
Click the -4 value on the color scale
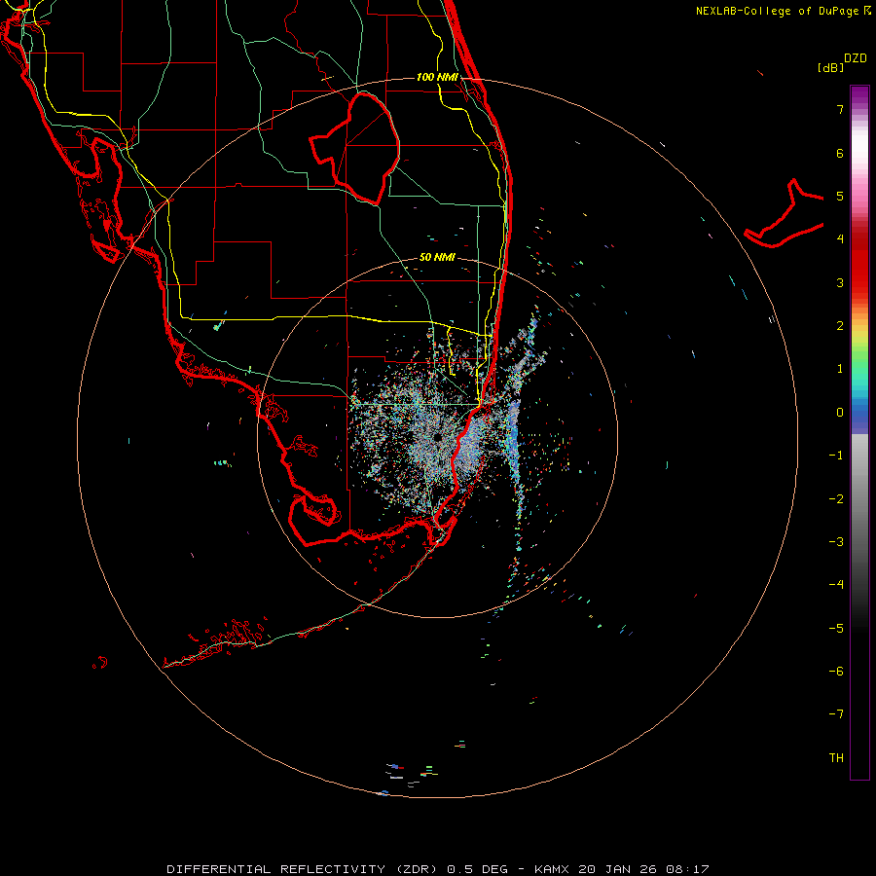(836, 585)
